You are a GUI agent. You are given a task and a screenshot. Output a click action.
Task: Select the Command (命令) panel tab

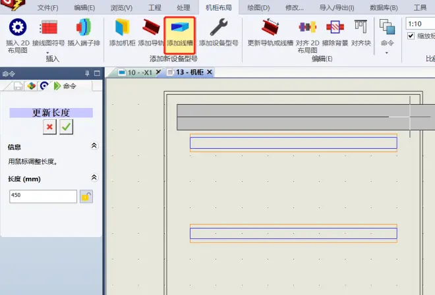tap(65, 86)
